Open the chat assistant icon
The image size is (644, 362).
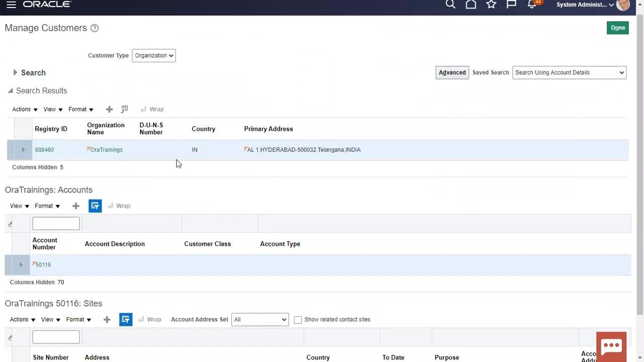click(611, 346)
